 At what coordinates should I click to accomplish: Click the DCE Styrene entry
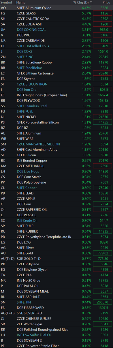tap(56, 79)
